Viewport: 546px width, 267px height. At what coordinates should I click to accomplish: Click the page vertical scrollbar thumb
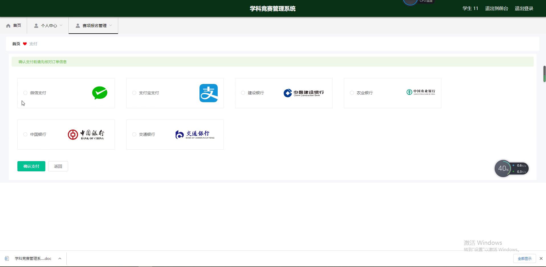[x=544, y=74]
